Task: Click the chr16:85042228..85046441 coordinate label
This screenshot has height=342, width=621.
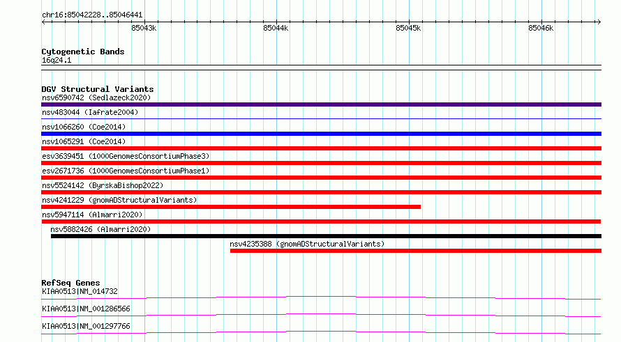Action: pos(92,15)
